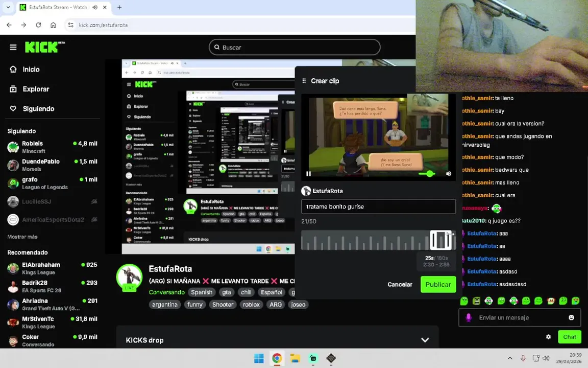
Task: Pause the clip preview playback
Action: (x=309, y=173)
